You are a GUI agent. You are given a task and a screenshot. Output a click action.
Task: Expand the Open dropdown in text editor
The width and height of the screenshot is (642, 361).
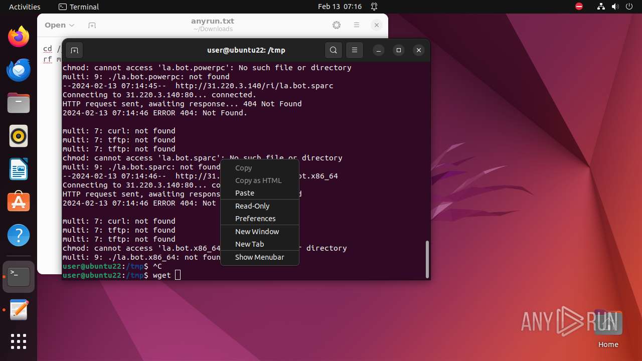coord(59,25)
